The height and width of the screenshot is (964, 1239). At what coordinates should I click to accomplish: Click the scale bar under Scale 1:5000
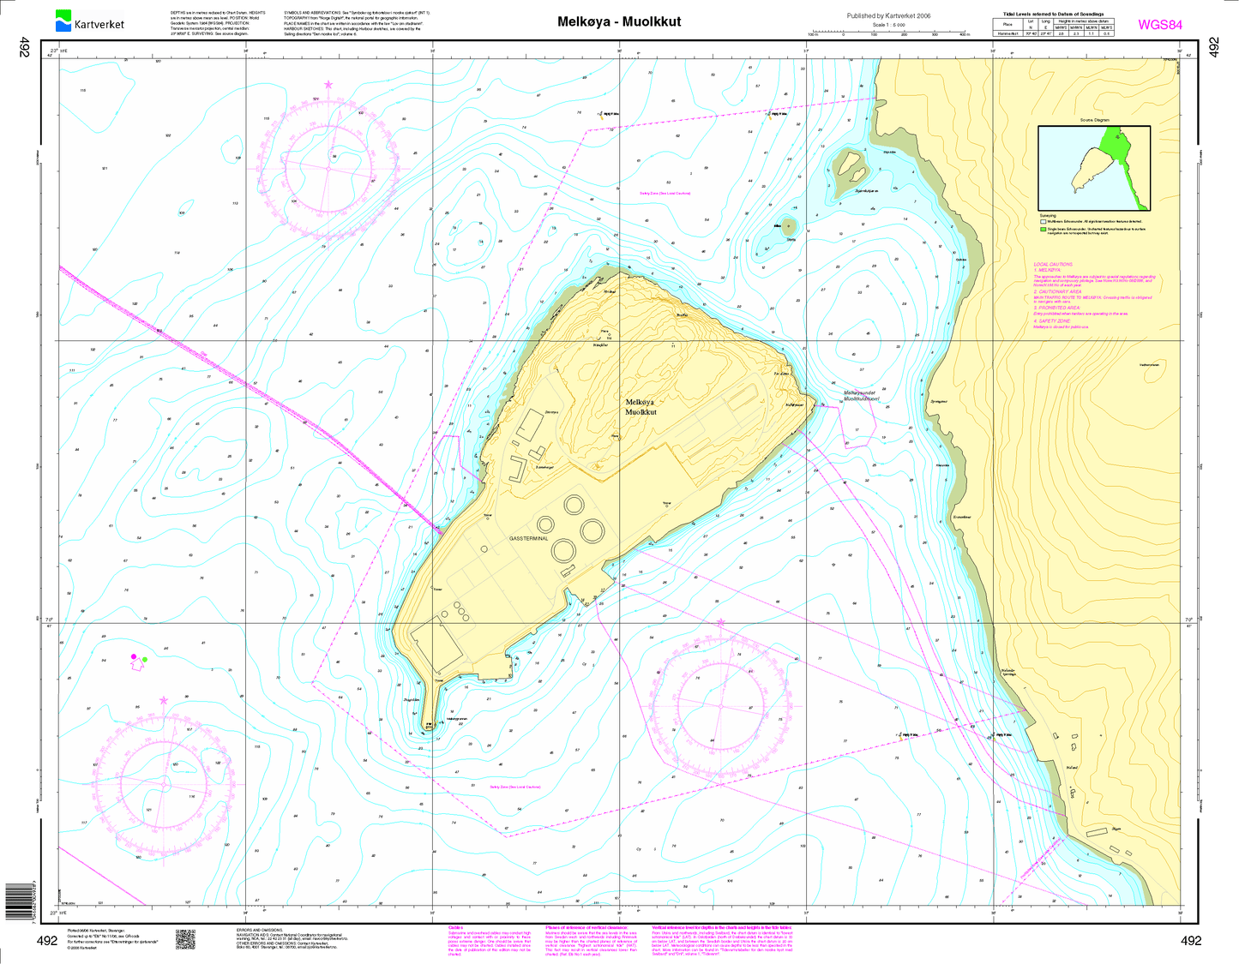point(887,33)
